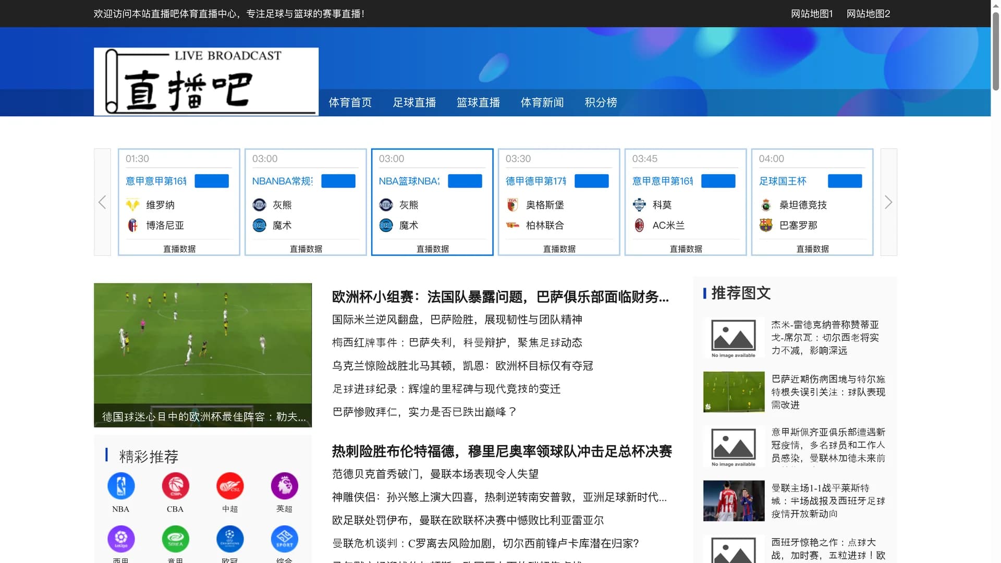The image size is (1001, 563).
Task: Click blue button on 01:30 意甲 card
Action: tap(212, 181)
